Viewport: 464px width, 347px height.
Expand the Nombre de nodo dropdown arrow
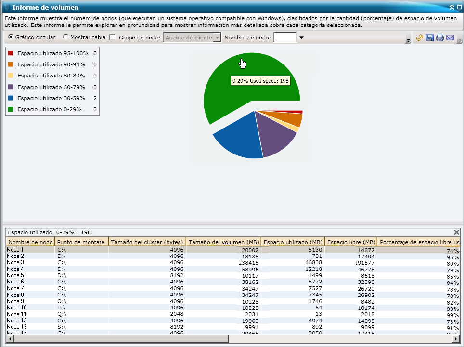[302, 38]
